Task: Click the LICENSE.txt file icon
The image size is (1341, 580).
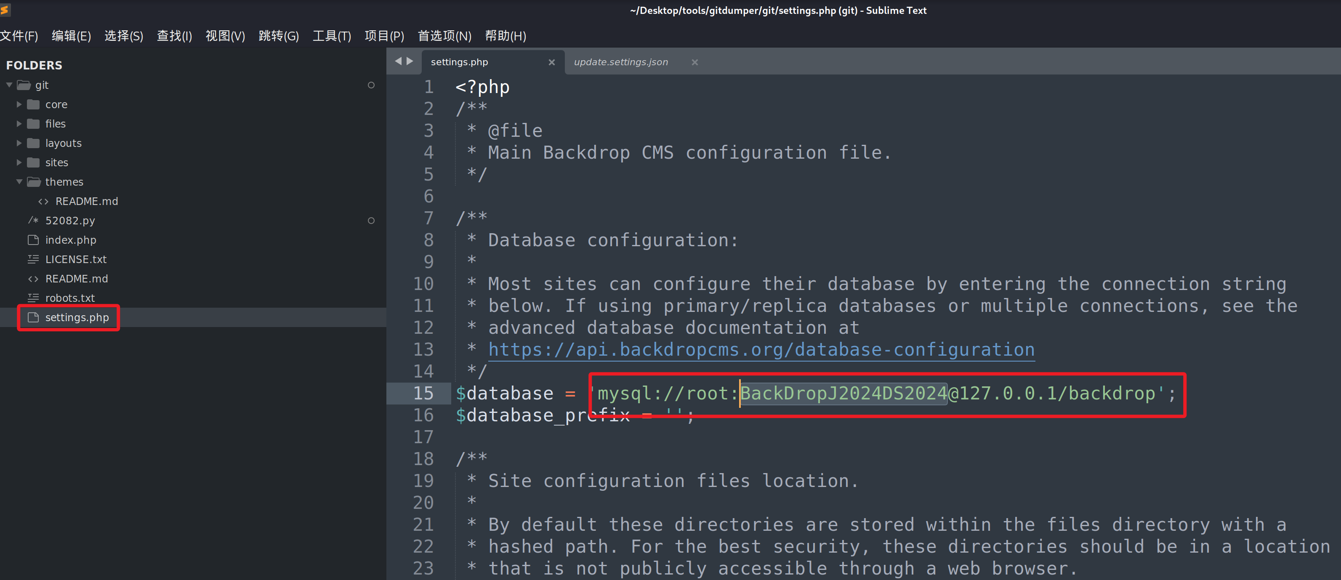Action: (33, 259)
